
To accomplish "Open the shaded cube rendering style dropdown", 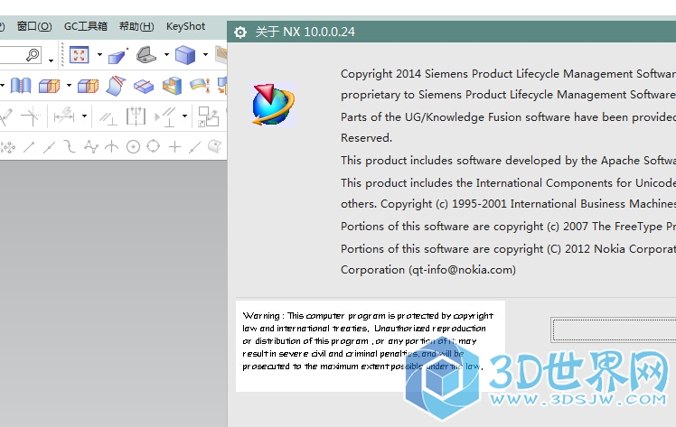I will (205, 55).
